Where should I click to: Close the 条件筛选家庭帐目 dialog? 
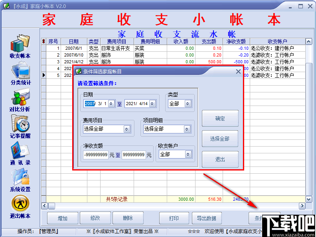(x=238, y=71)
